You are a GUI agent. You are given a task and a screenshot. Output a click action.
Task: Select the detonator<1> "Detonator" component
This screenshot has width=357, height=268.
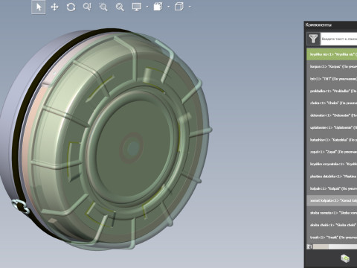pyautogui.click(x=332, y=115)
